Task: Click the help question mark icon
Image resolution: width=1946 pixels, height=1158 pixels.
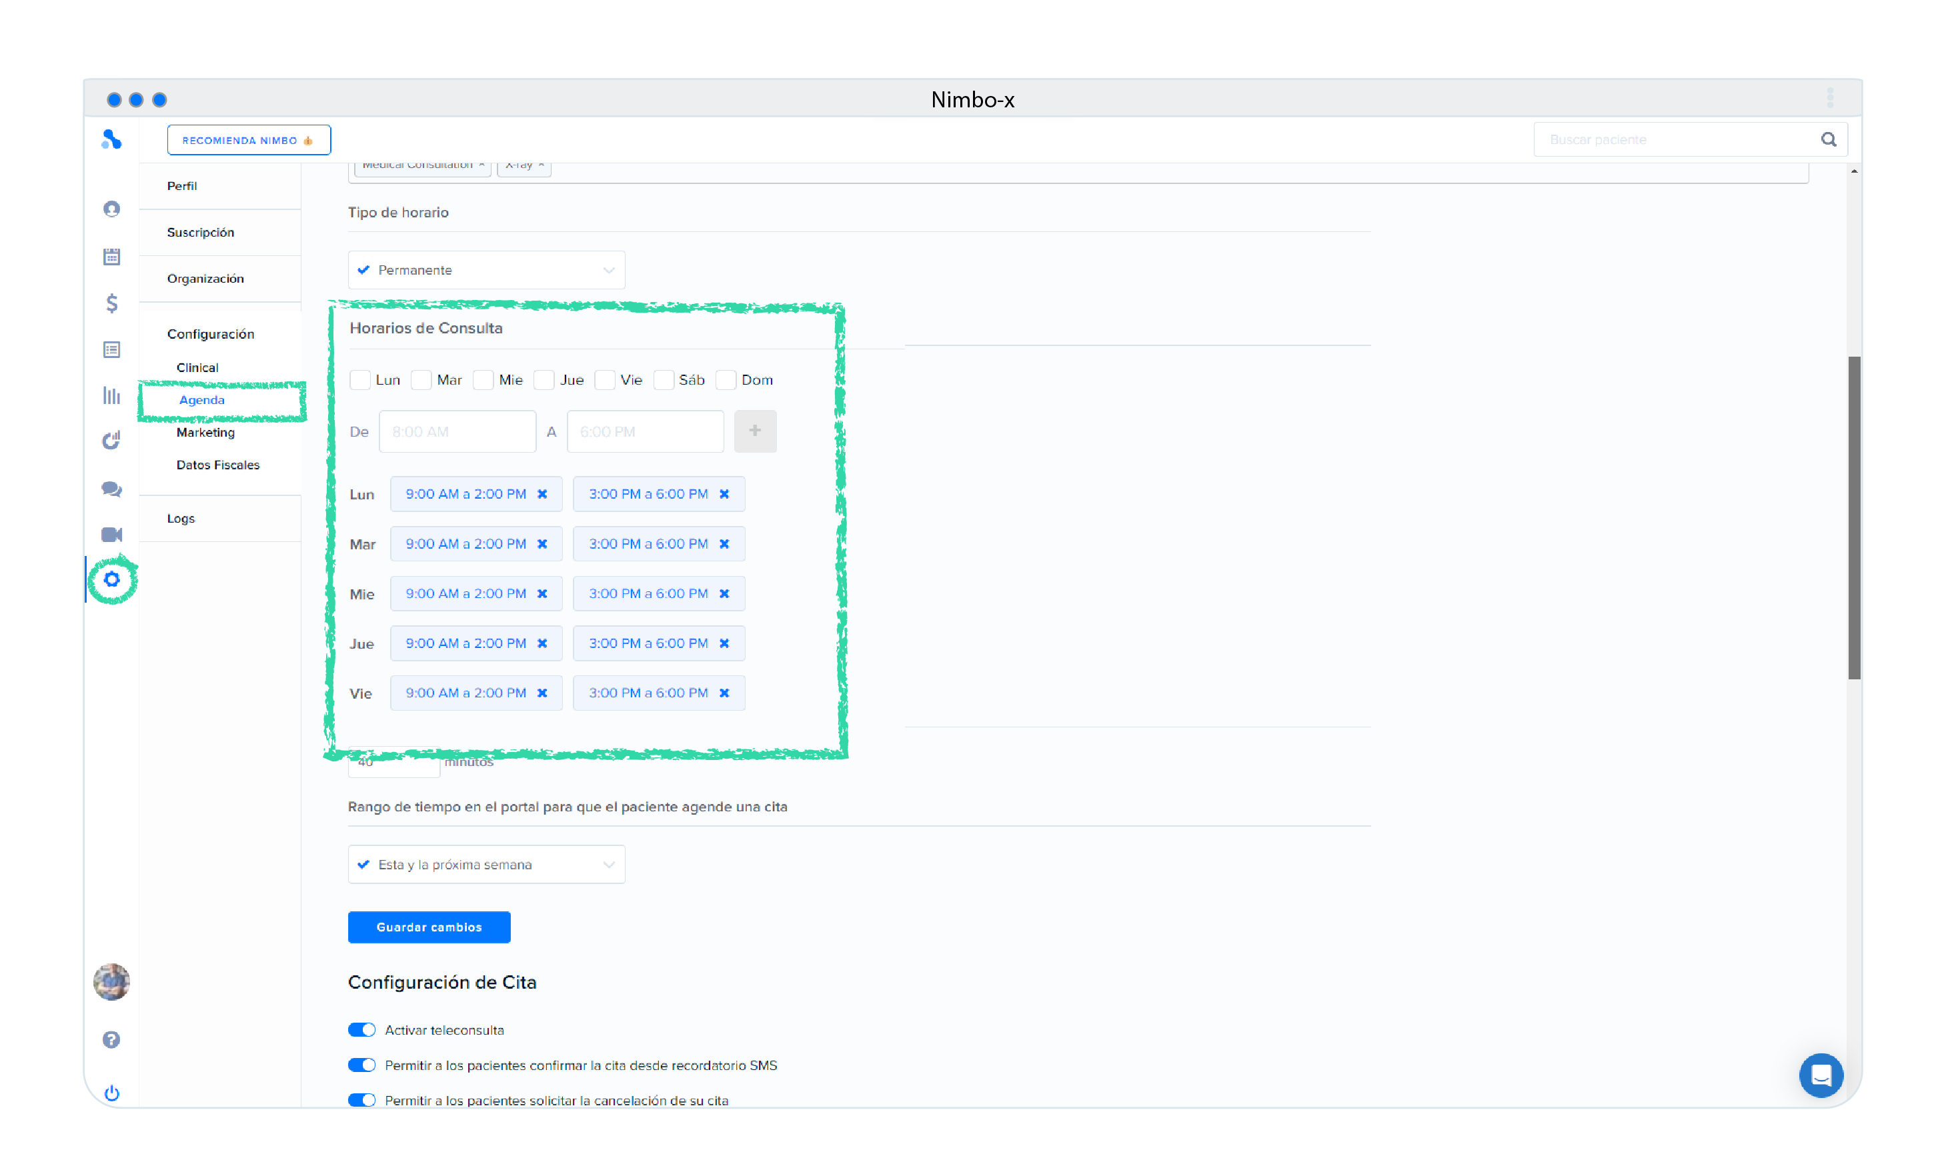Action: tap(111, 1039)
